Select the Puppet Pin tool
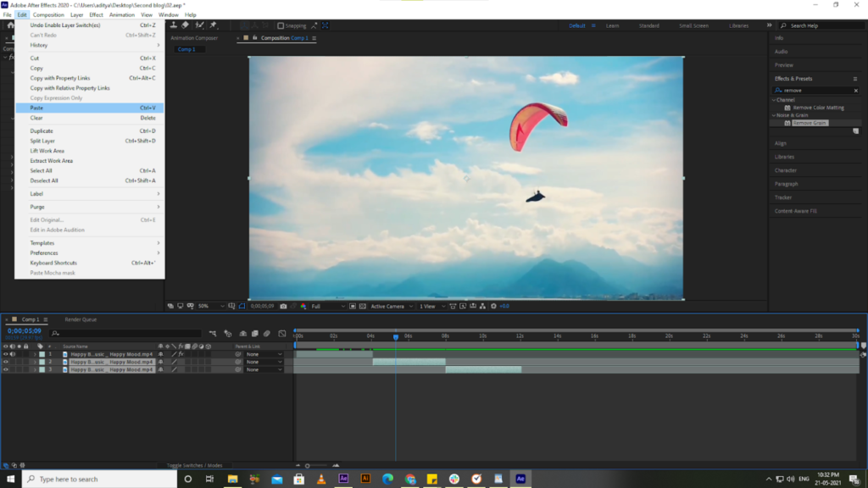This screenshot has height=488, width=868. click(x=214, y=25)
